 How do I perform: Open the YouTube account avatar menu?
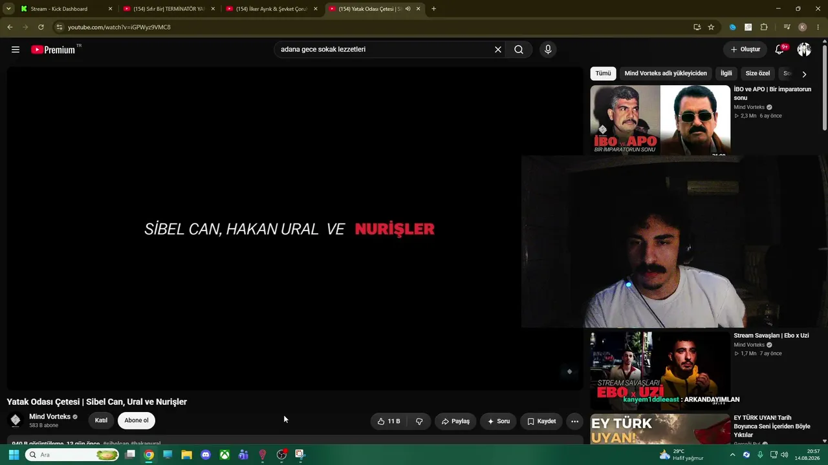[804, 50]
